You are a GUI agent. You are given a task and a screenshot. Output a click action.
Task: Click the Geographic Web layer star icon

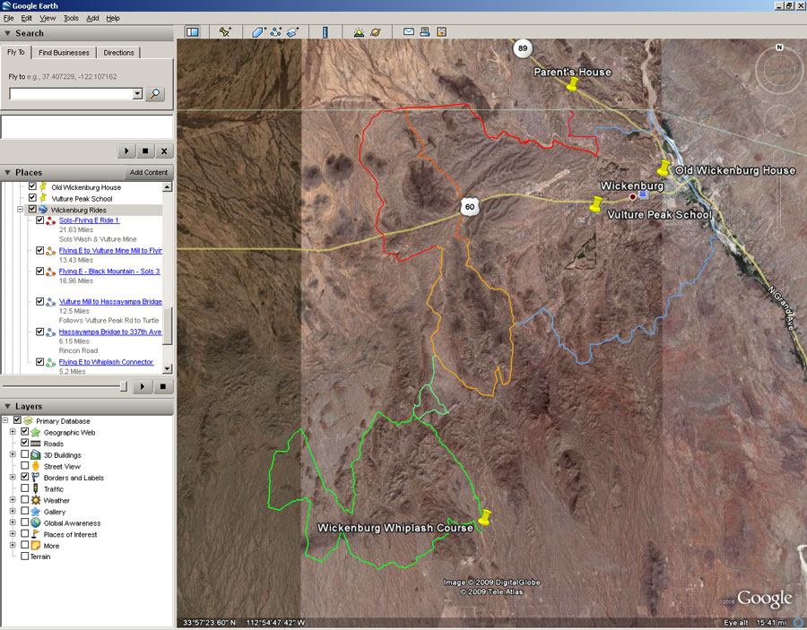(35, 432)
